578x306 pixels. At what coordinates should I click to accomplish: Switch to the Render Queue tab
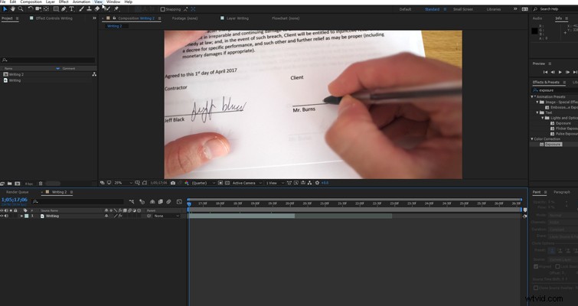(x=18, y=192)
